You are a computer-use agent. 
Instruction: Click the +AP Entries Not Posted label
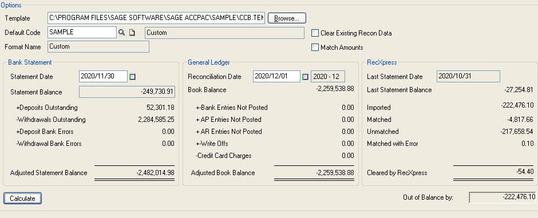[x=228, y=120]
